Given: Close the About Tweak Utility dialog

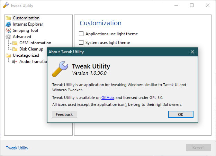Looking at the screenshot, I should click(x=192, y=52).
